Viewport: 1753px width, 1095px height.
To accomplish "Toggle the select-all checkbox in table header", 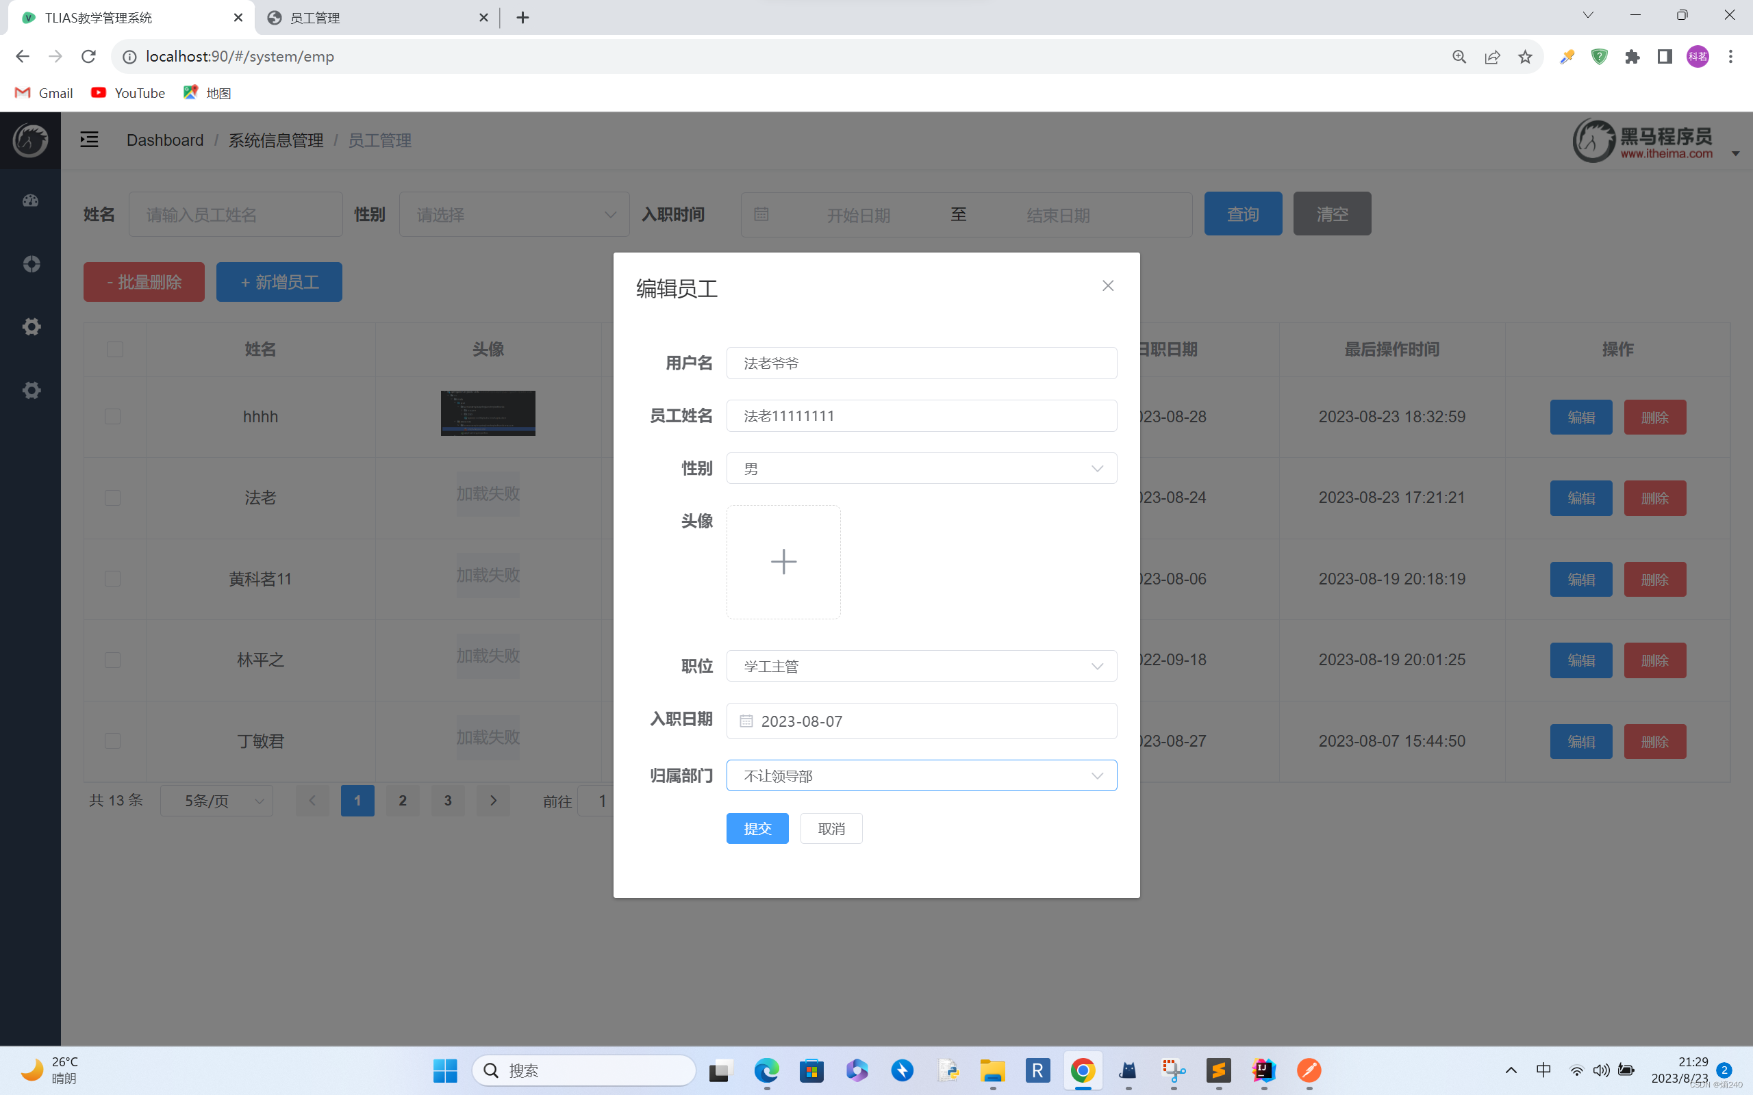I will [x=114, y=349].
